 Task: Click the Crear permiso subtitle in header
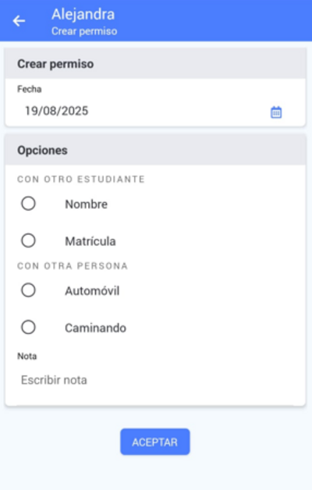pos(84,31)
